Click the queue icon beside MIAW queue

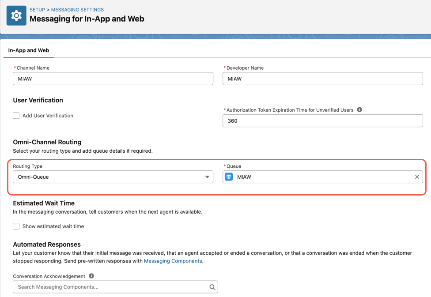229,177
